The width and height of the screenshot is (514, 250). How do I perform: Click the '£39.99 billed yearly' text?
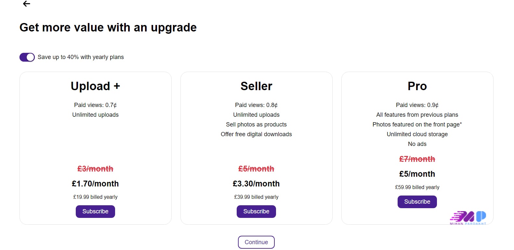pos(256,197)
